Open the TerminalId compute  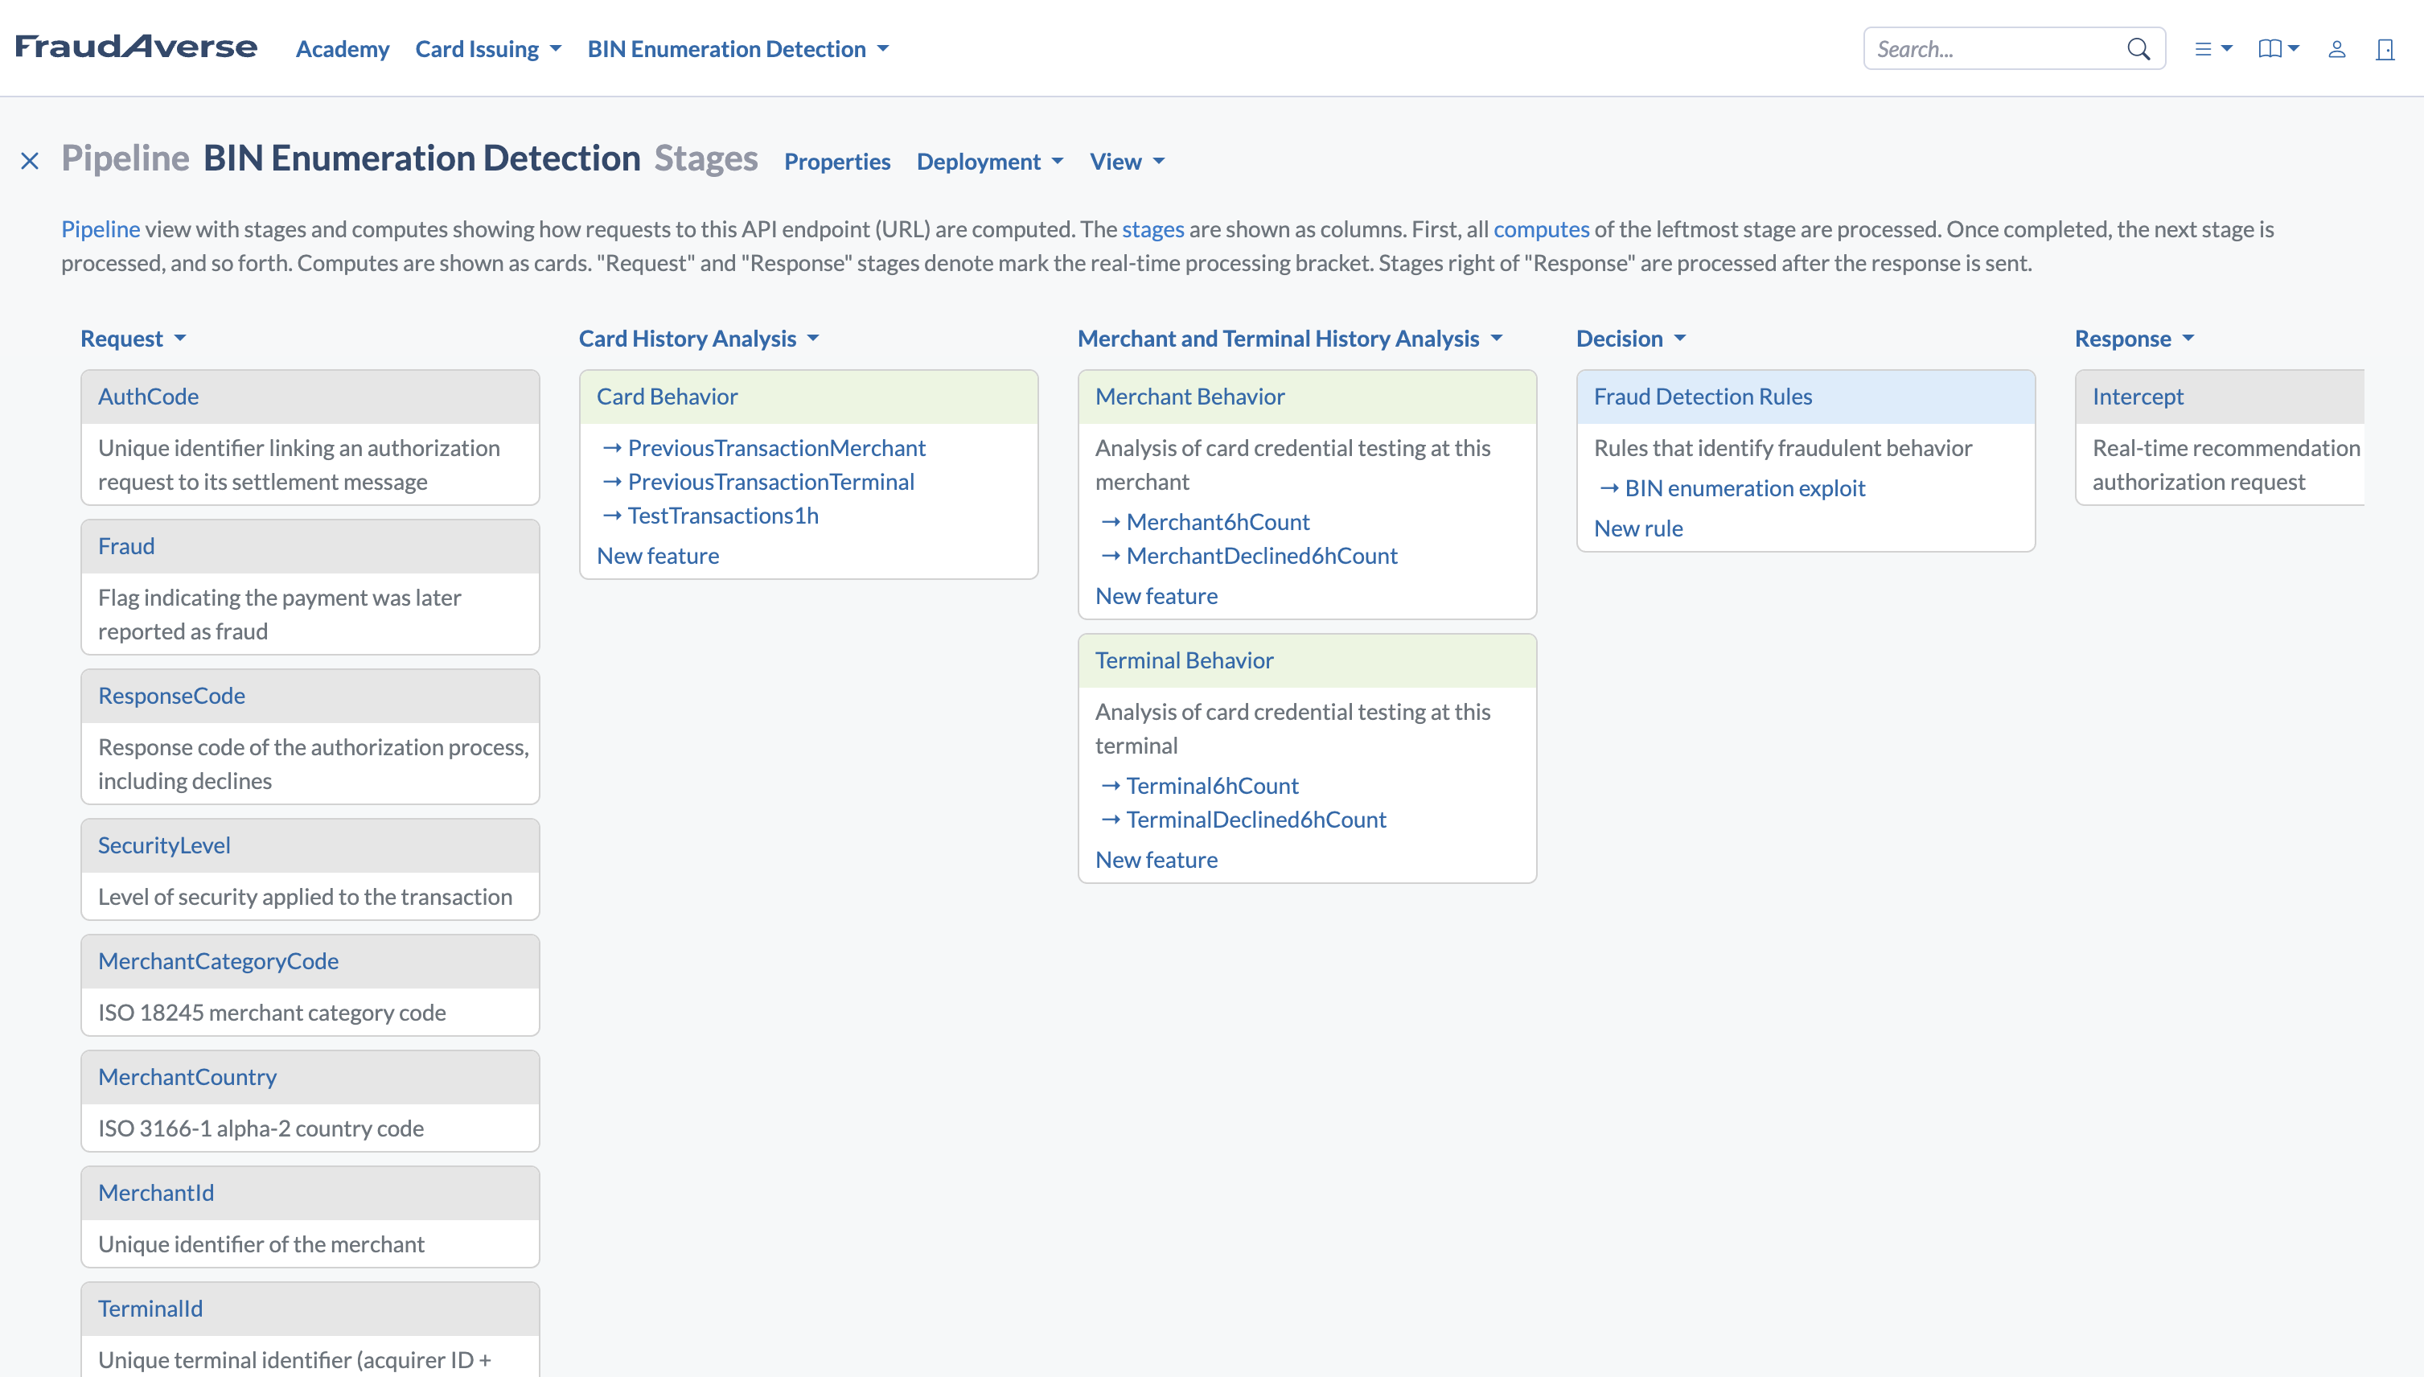click(x=150, y=1308)
